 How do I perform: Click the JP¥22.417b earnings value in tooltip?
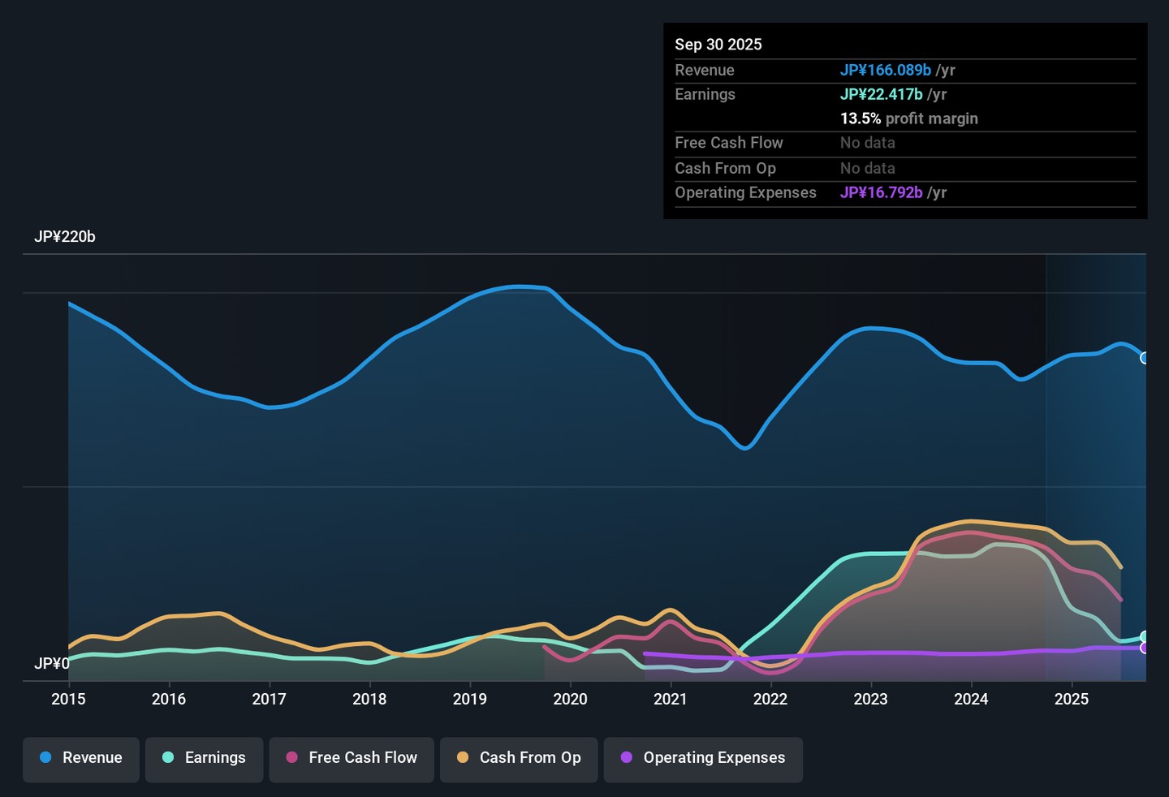[x=881, y=95]
